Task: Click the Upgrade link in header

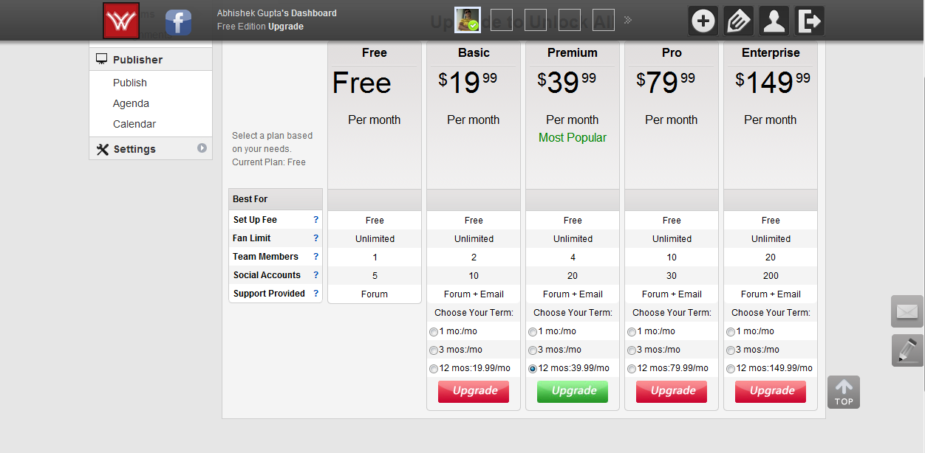Action: point(286,27)
